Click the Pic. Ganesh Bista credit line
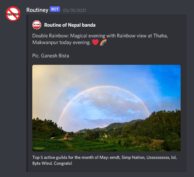194x177 pixels. point(50,56)
